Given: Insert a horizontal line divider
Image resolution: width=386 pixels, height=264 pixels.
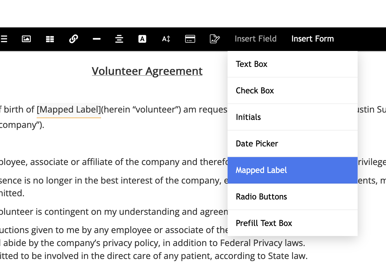Looking at the screenshot, I should click(97, 39).
